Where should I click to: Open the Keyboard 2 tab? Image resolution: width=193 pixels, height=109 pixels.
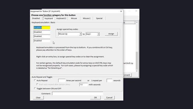[x=61, y=18]
